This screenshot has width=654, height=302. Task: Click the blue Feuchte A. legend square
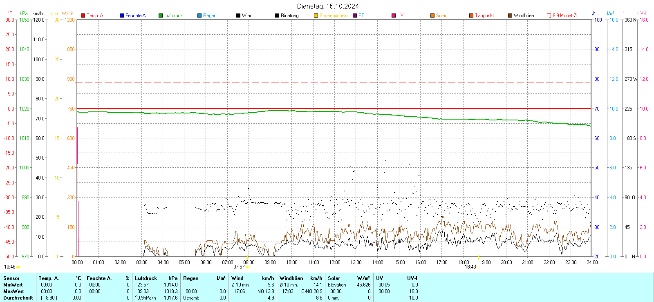pyautogui.click(x=122, y=16)
